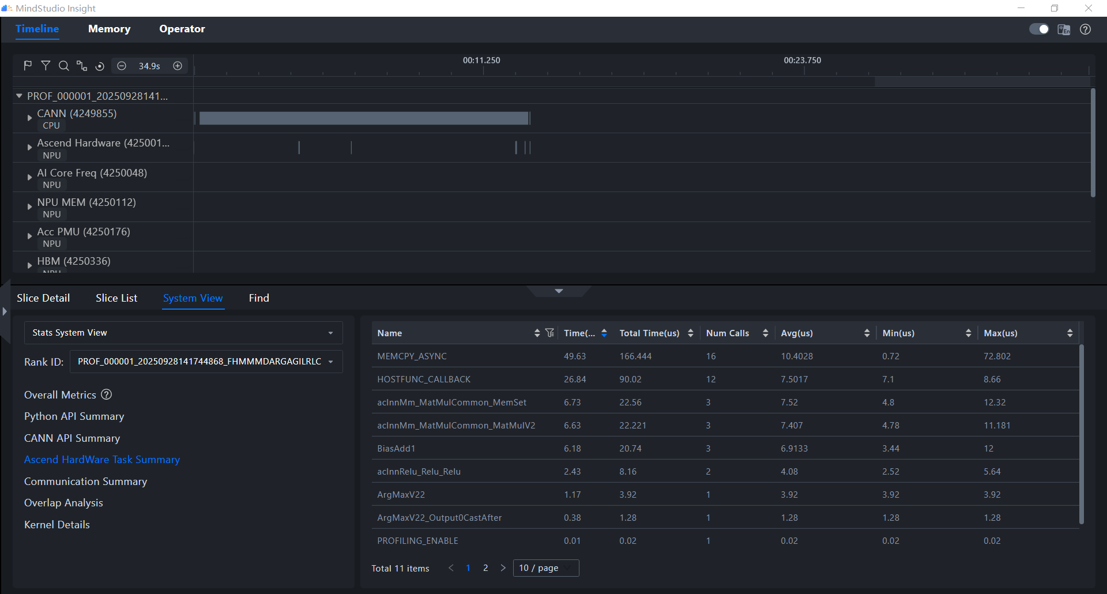Click the connection flow lines icon

click(x=82, y=66)
